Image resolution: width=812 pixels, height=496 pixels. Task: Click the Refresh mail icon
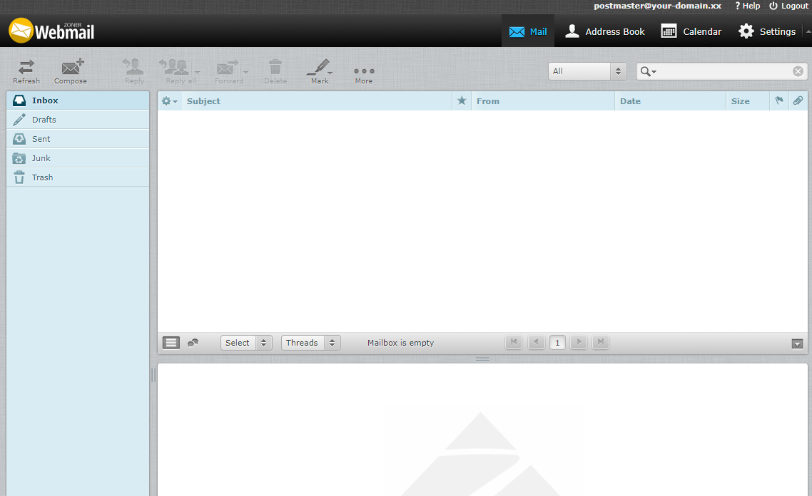26,71
